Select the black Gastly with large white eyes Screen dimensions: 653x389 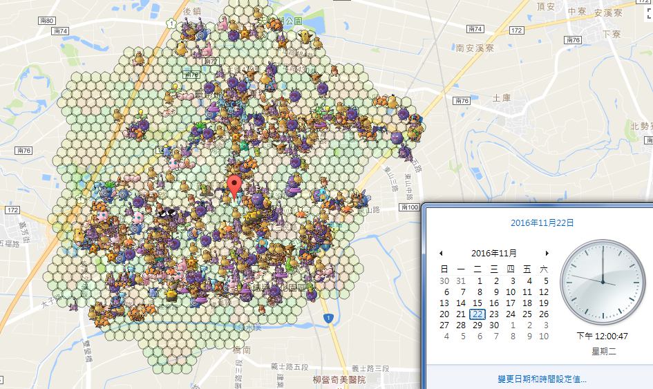(x=167, y=212)
